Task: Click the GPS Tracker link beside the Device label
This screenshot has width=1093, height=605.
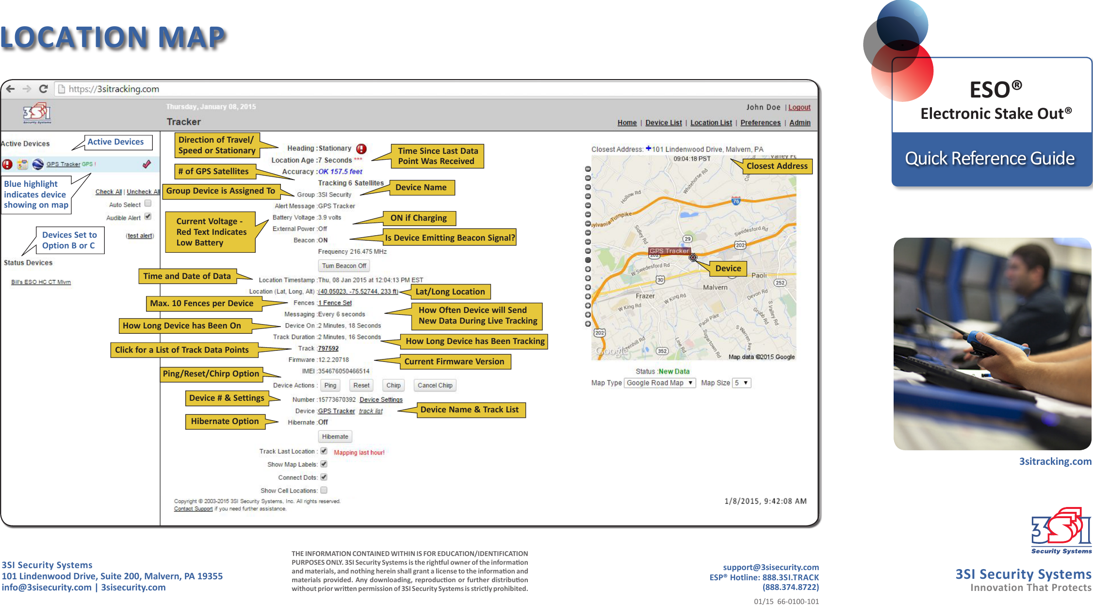Action: [x=337, y=411]
